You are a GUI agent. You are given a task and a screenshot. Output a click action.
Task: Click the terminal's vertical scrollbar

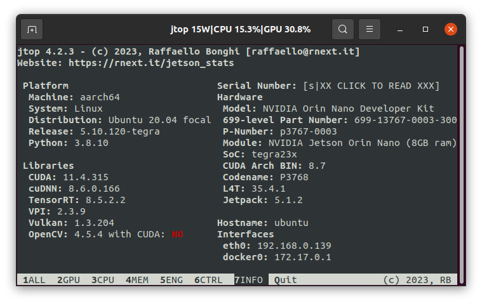tap(461, 165)
